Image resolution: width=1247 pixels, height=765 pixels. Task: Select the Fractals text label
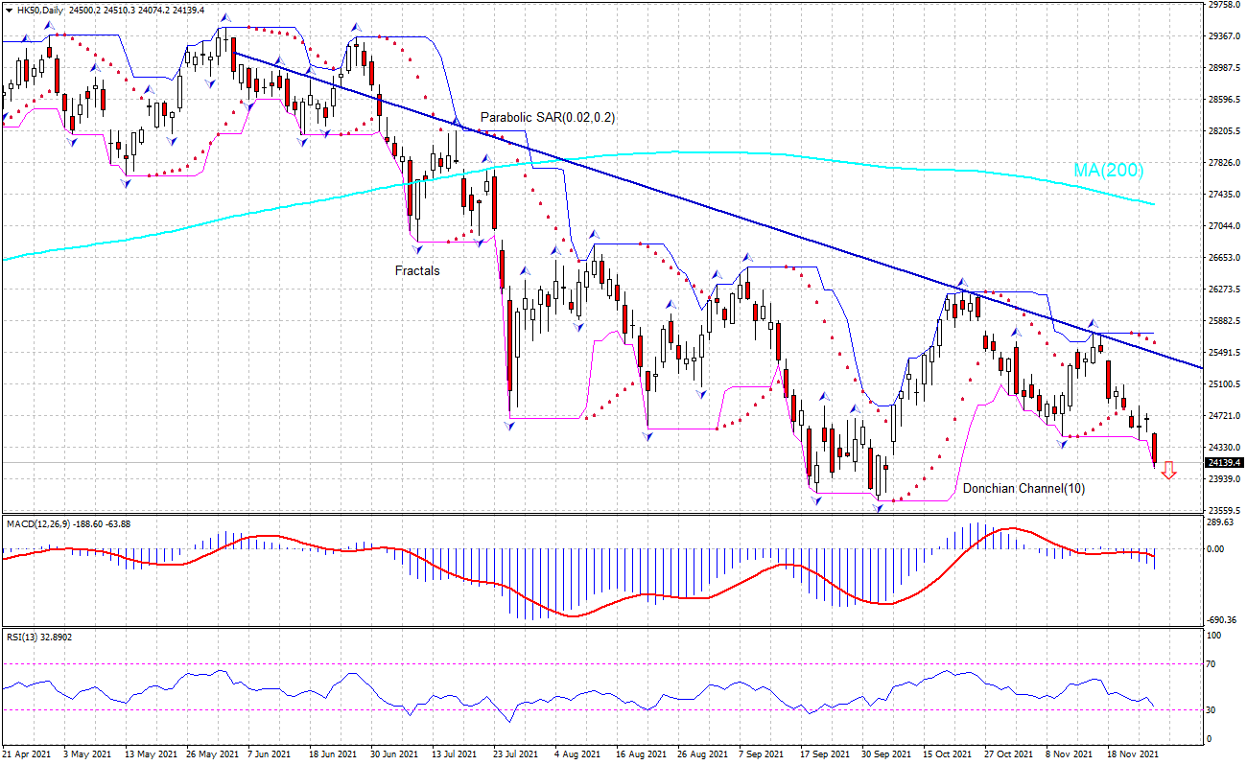click(x=417, y=271)
